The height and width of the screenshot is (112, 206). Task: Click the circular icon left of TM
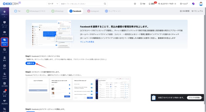[135, 4]
